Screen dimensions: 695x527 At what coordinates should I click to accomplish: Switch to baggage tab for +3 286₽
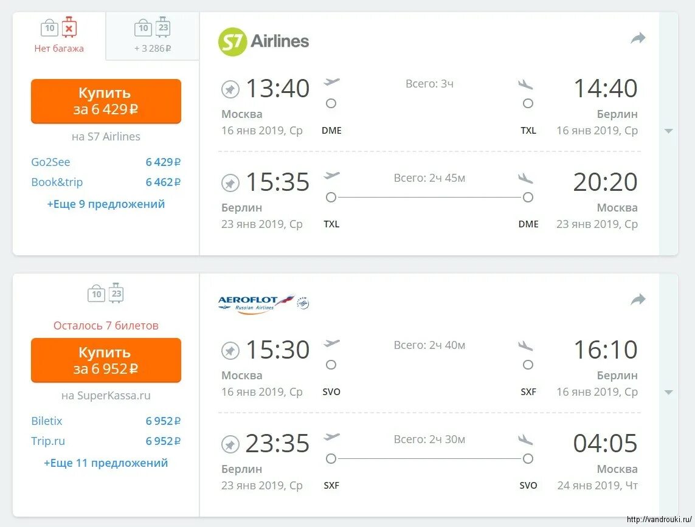click(x=153, y=36)
